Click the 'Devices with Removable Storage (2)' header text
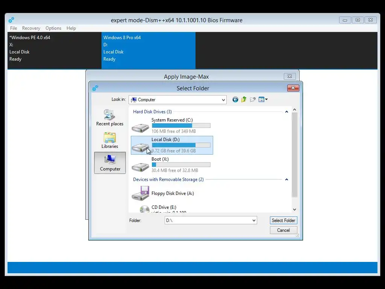 (168, 179)
